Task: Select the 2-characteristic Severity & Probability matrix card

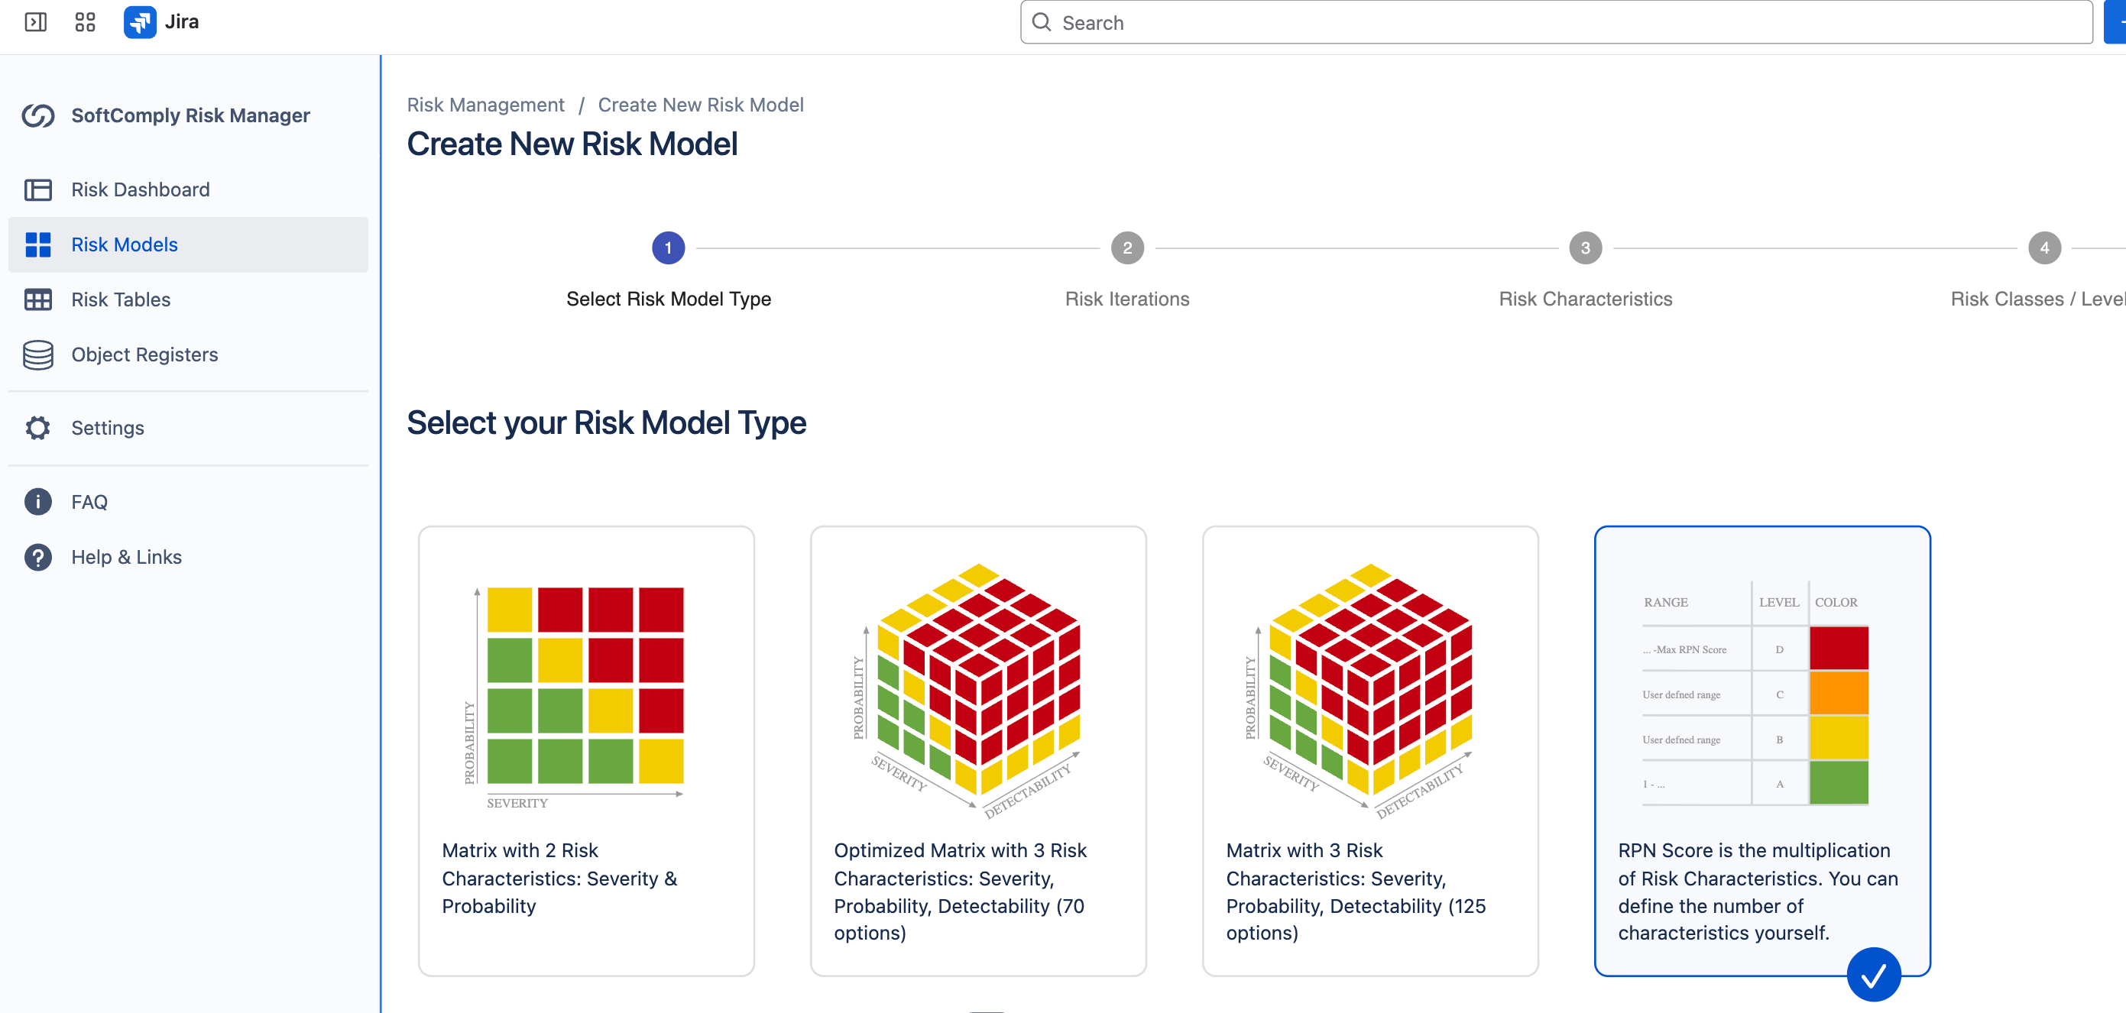Action: (x=586, y=750)
